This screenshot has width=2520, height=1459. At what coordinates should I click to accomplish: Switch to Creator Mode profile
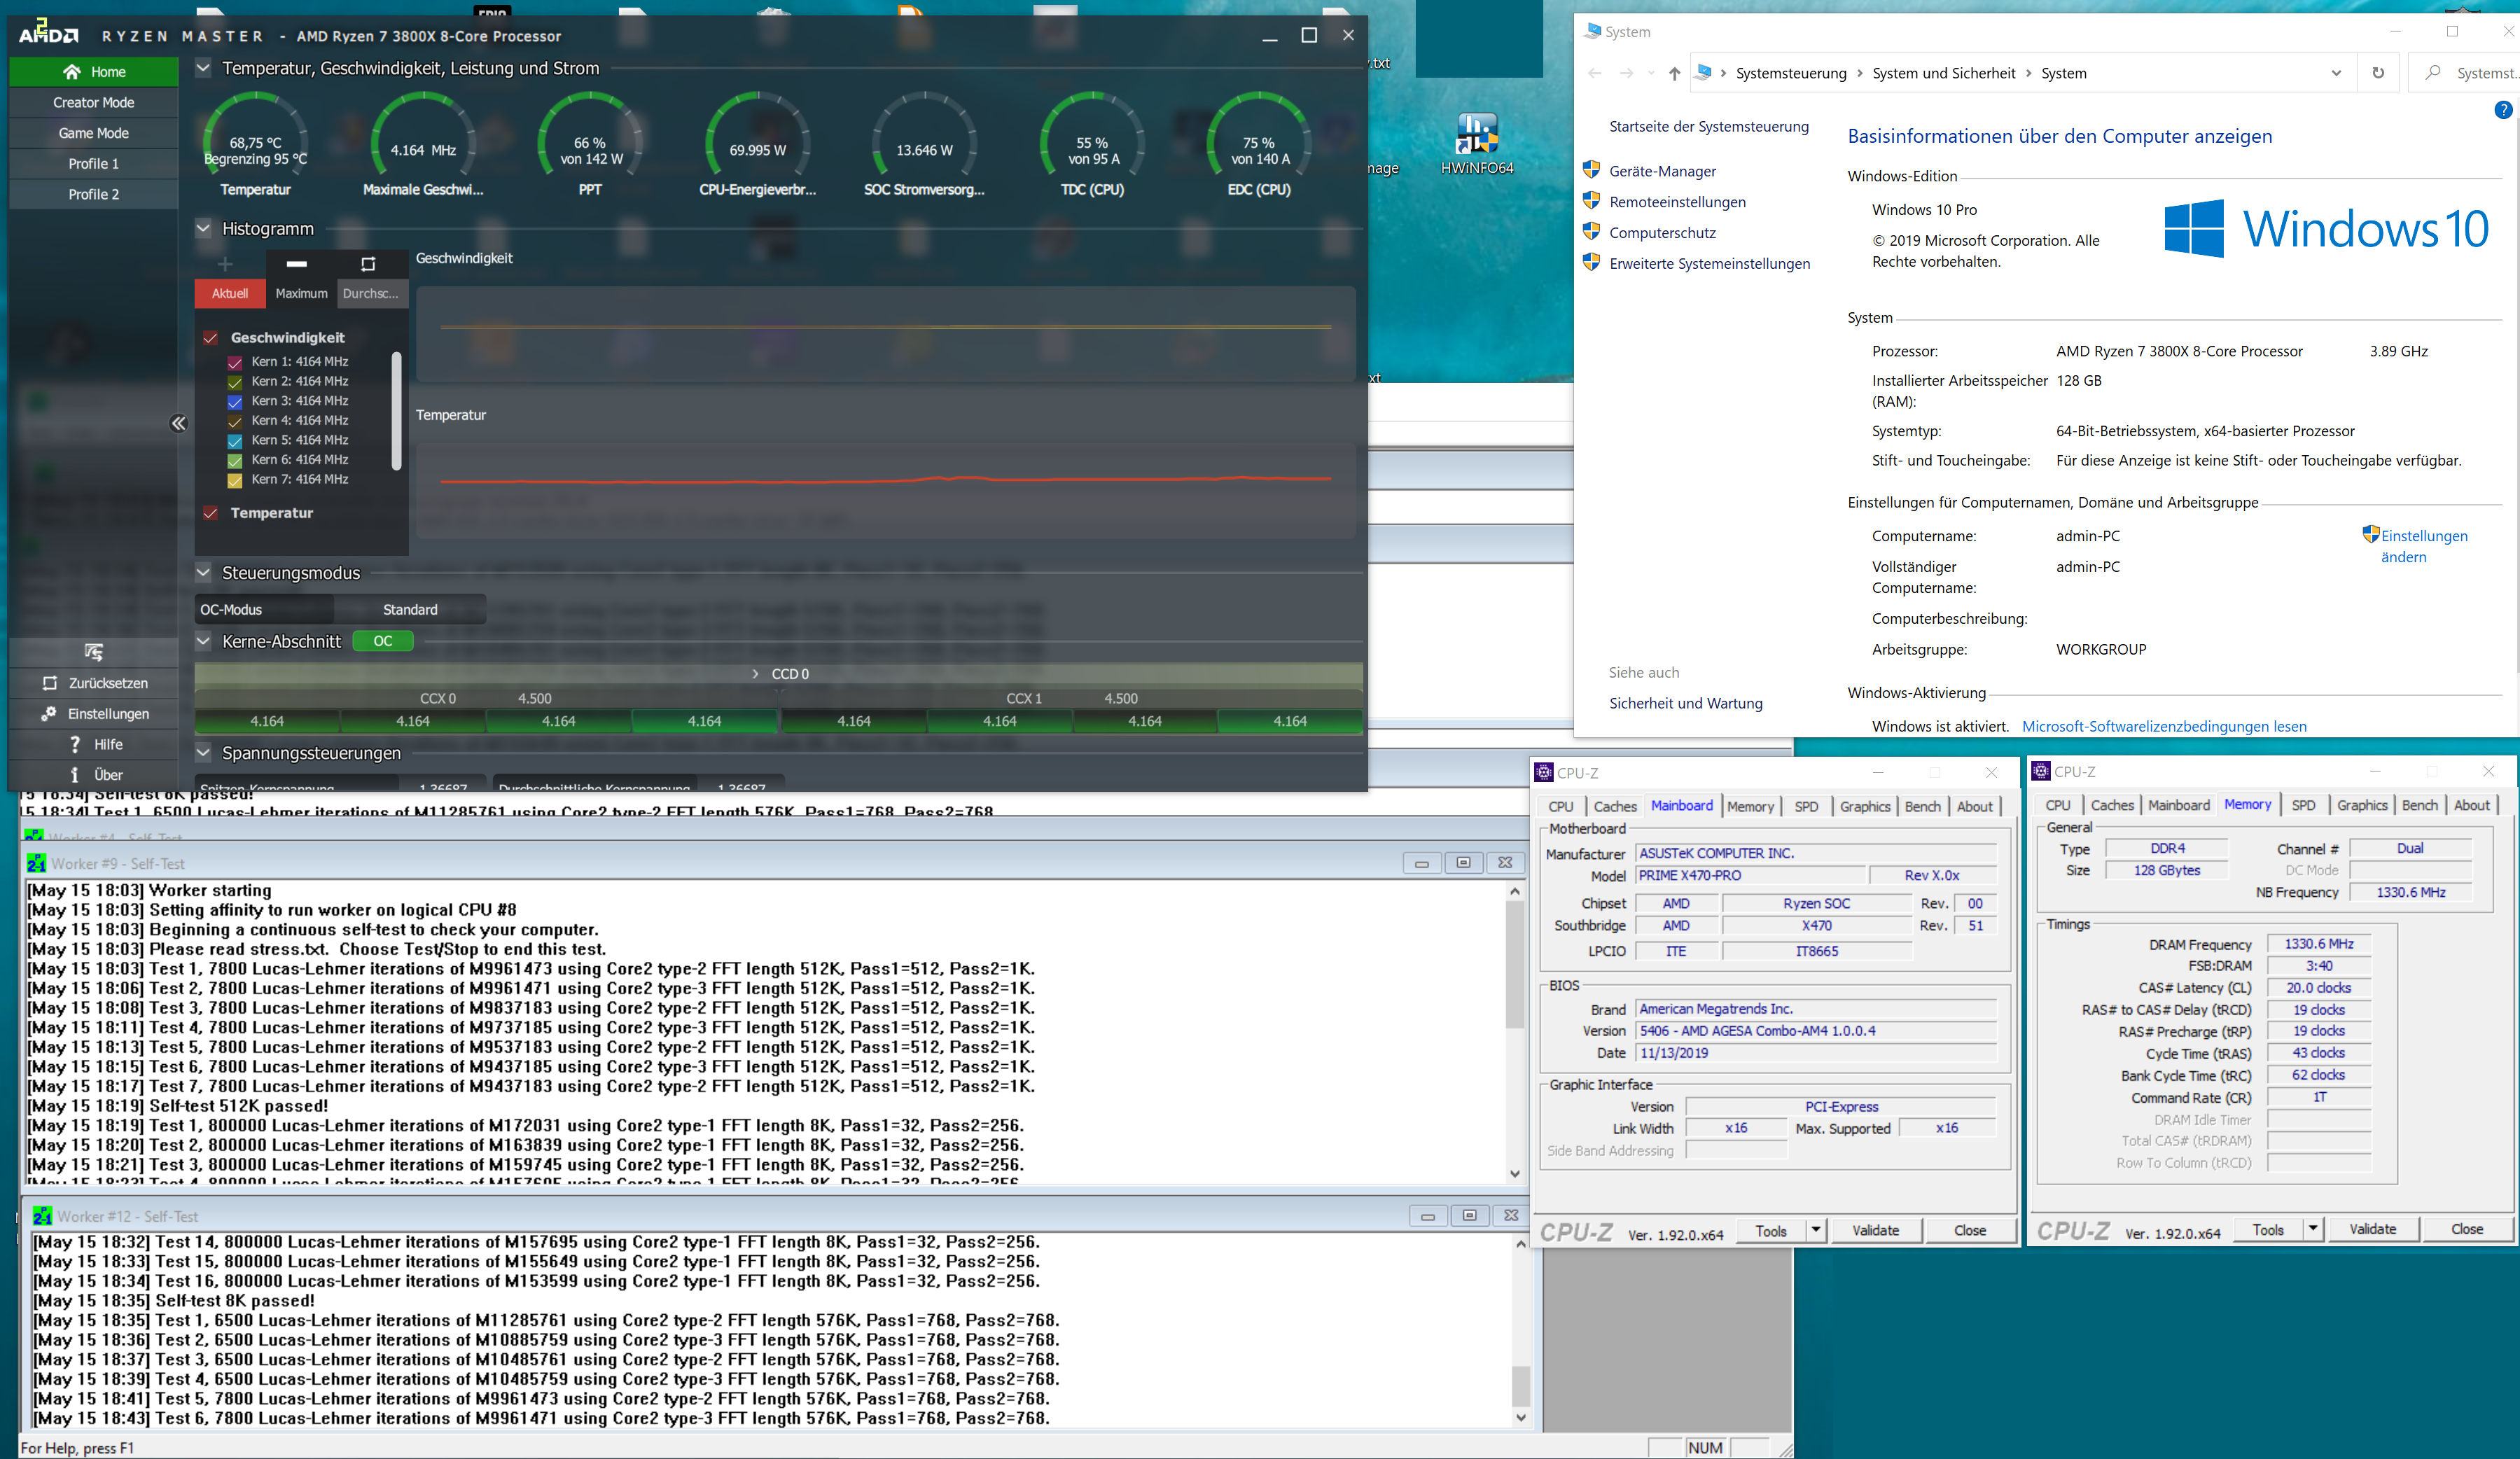pos(94,102)
